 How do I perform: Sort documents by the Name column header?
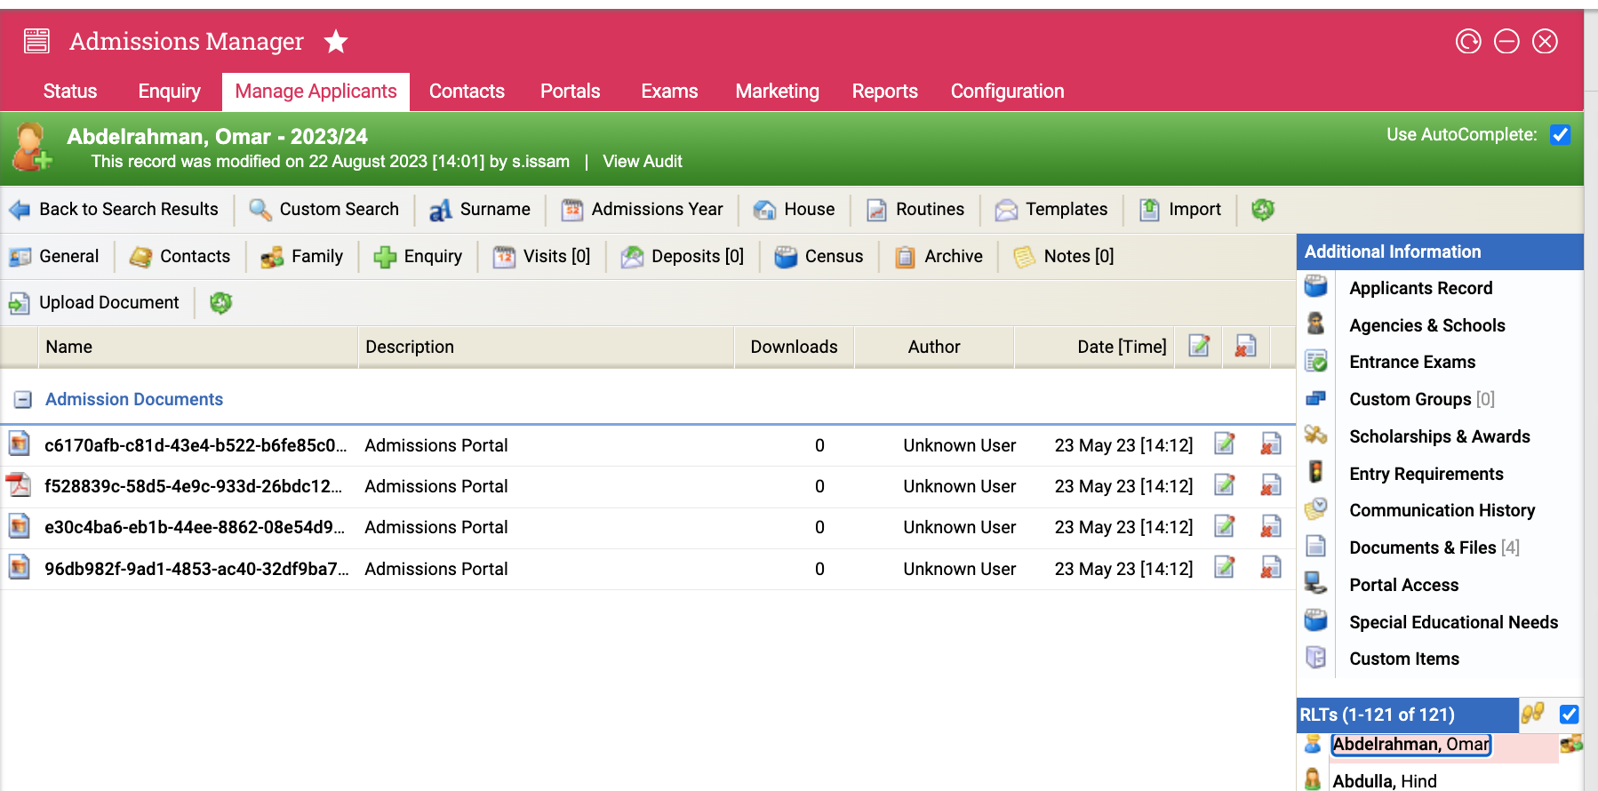[x=69, y=347]
